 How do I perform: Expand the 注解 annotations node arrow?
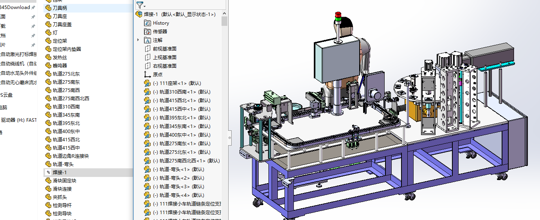tap(138, 40)
